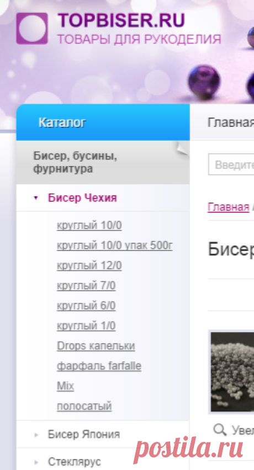
Task: Expand the Стеклярус arrow
Action: click(x=36, y=462)
